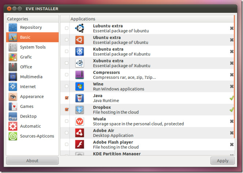Click the 'Compressors rar, ace, zip, 7zip...' text

click(x=124, y=77)
